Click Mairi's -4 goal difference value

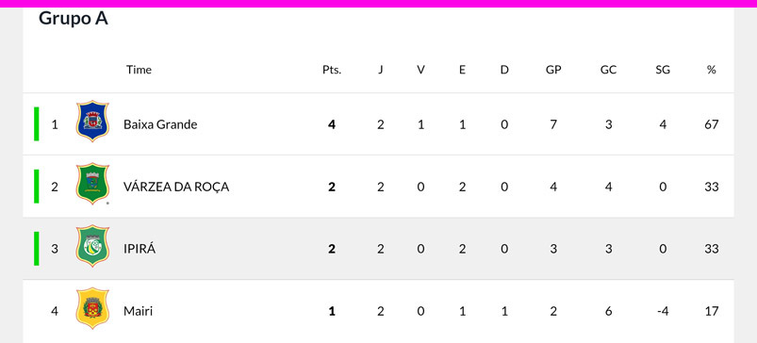point(663,311)
